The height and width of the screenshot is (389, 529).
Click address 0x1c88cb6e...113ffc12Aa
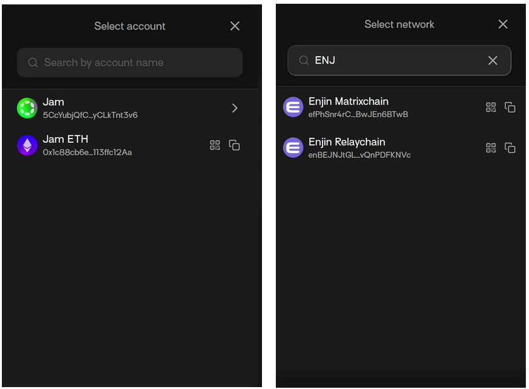88,152
